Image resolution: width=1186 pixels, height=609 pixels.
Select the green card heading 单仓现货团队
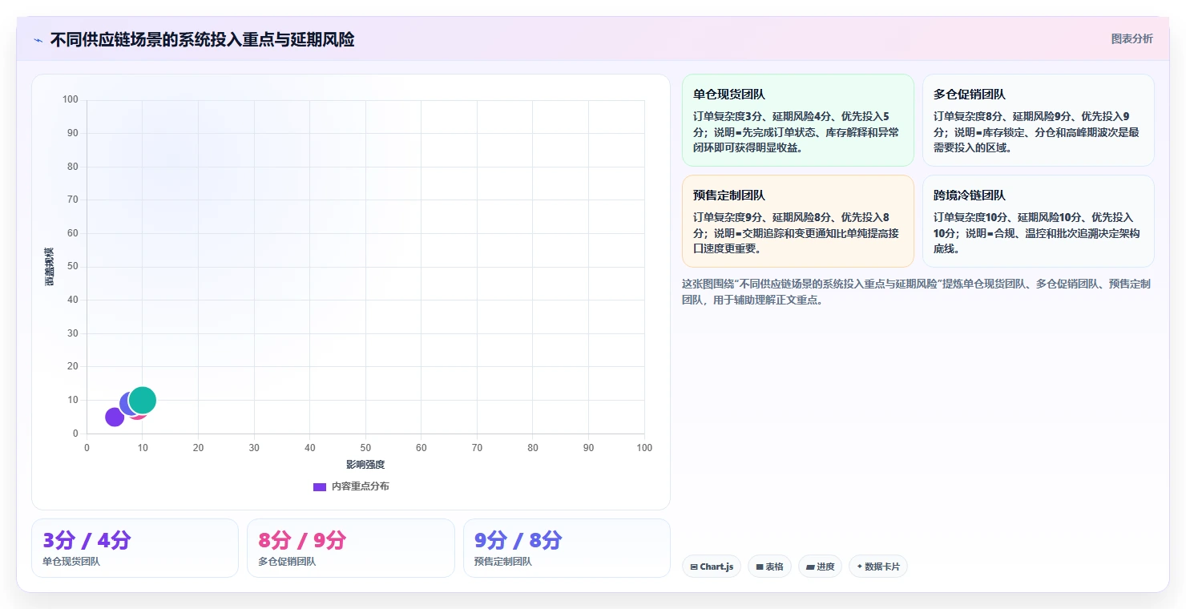(x=729, y=95)
